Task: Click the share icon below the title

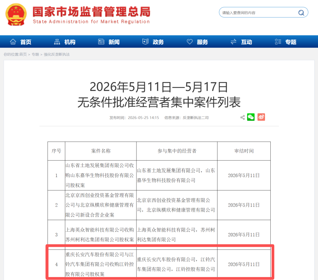Action: click(242, 117)
